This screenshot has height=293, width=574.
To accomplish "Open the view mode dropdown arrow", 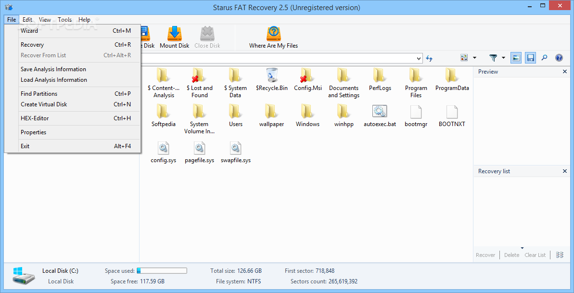I will click(x=474, y=58).
